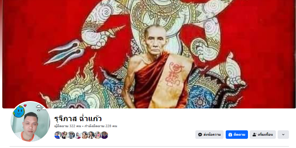Open sixth friend avatar with long dark hair
Viewport: 296px width, 148px height.
(91, 135)
